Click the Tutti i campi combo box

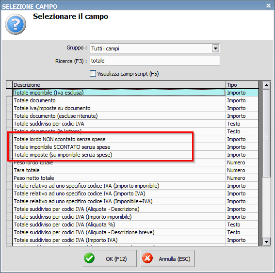coord(155,48)
